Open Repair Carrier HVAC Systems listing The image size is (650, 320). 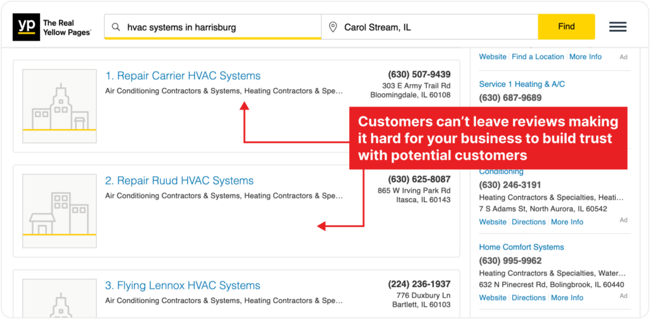[x=183, y=76]
